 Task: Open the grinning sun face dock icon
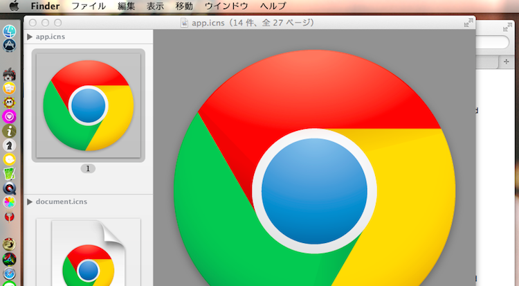coord(9,102)
